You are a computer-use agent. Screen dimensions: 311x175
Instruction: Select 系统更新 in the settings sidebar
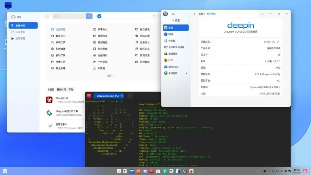click(x=176, y=73)
